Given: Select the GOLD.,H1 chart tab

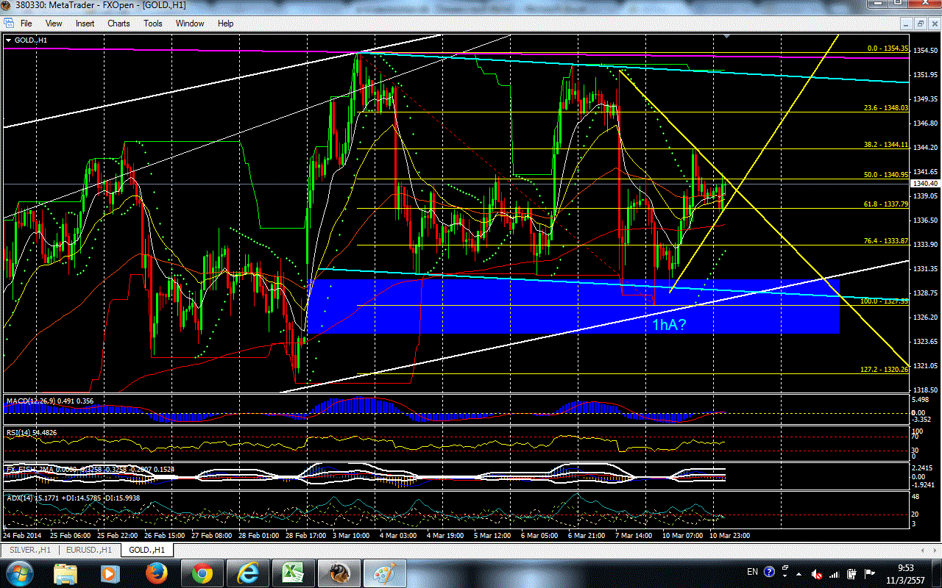Looking at the screenshot, I should coord(146,549).
